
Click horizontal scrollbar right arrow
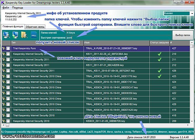coord(188,125)
